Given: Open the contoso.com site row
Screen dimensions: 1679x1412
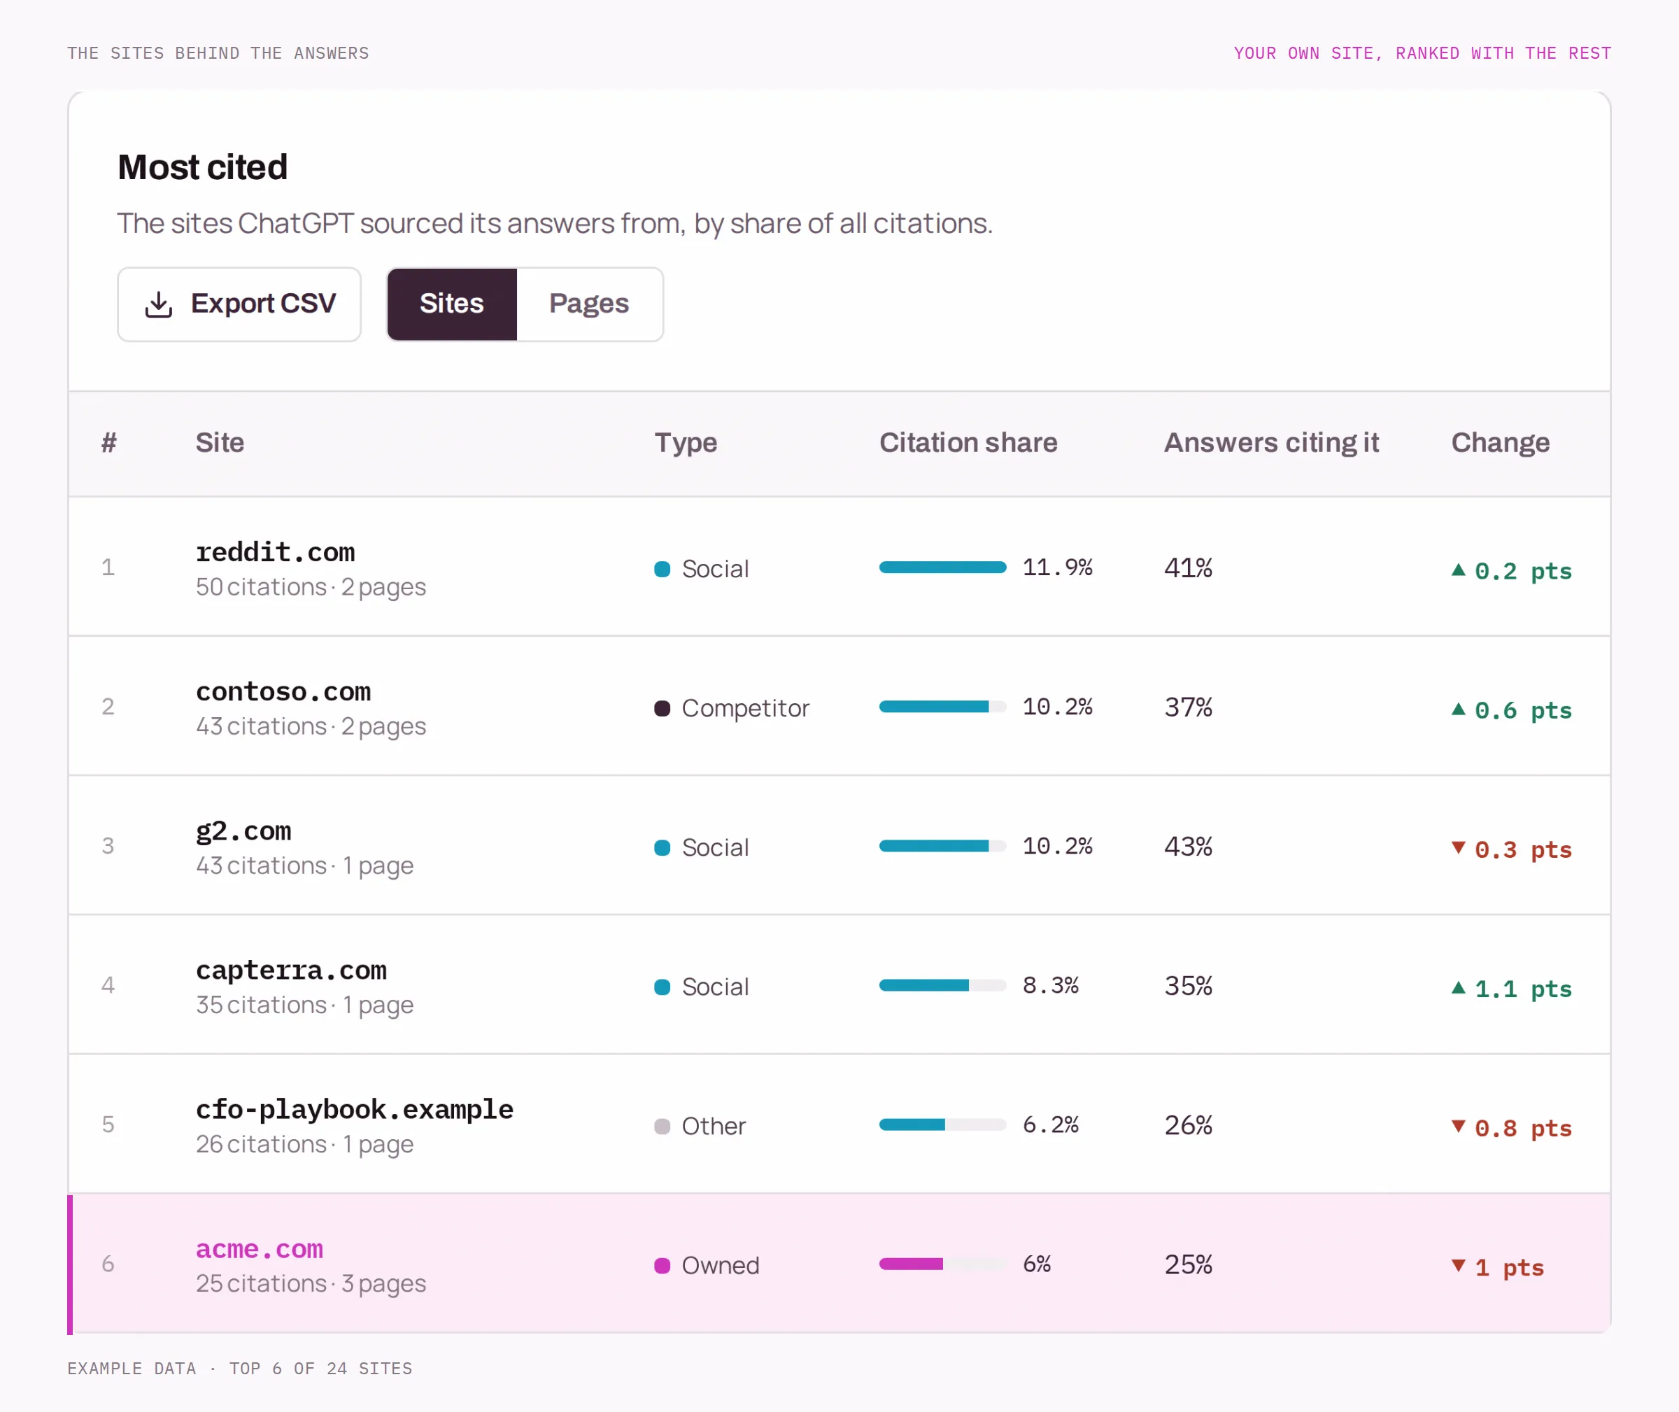Looking at the screenshot, I should [839, 706].
